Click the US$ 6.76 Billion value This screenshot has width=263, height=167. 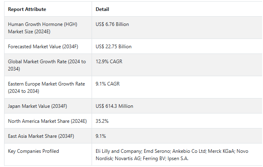tap(112, 24)
